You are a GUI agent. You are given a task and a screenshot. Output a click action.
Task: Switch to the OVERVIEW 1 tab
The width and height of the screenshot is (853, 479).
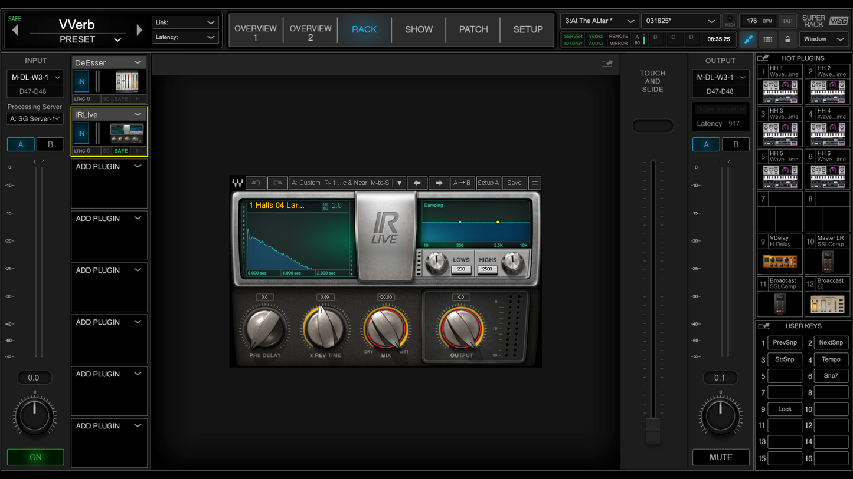256,29
